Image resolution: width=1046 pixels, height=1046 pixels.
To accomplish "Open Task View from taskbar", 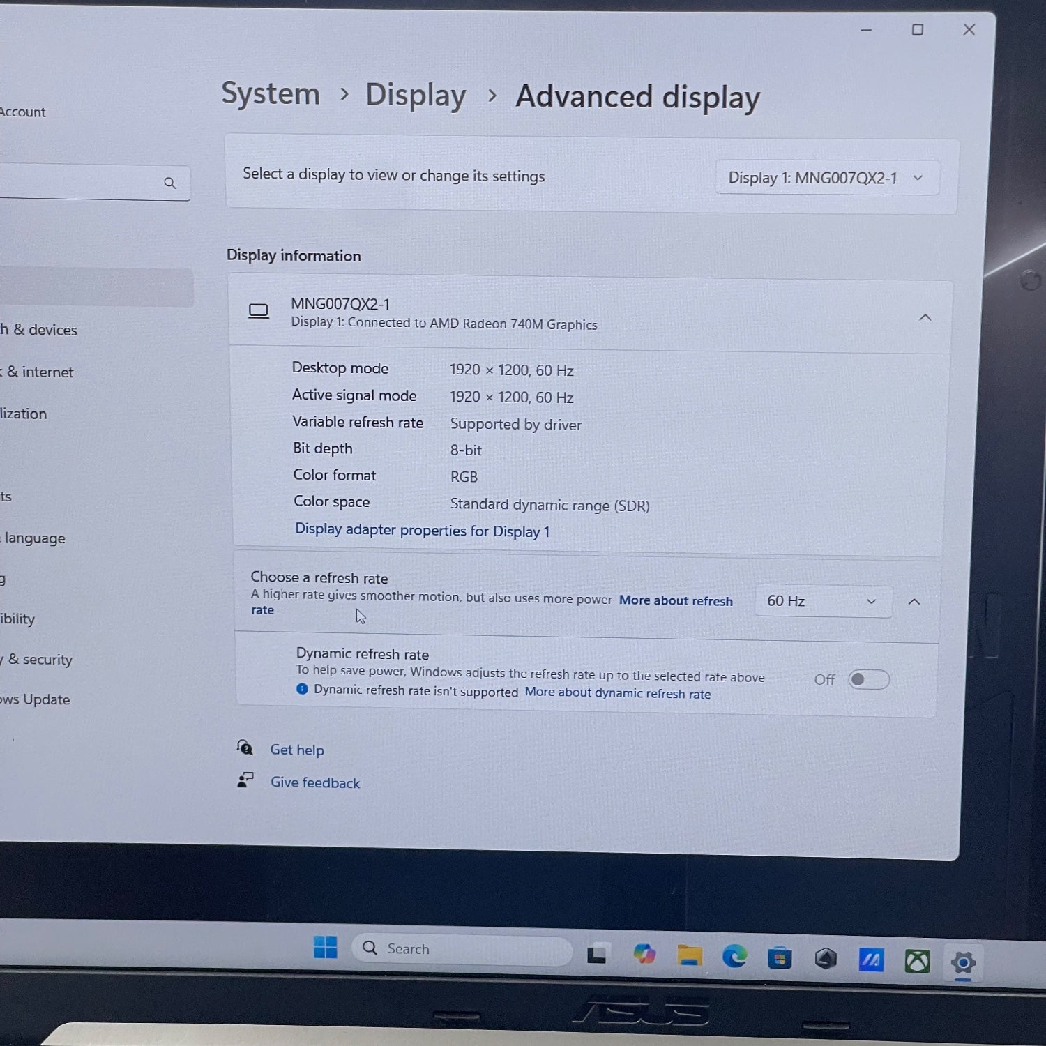I will point(596,955).
